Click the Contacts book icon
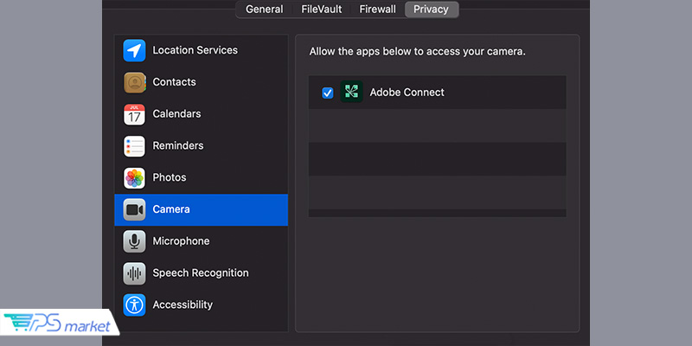Image resolution: width=692 pixels, height=346 pixels. pyautogui.click(x=134, y=82)
